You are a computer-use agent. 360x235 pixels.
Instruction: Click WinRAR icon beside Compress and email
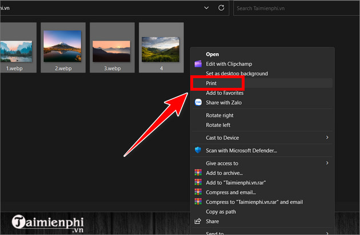(198, 192)
